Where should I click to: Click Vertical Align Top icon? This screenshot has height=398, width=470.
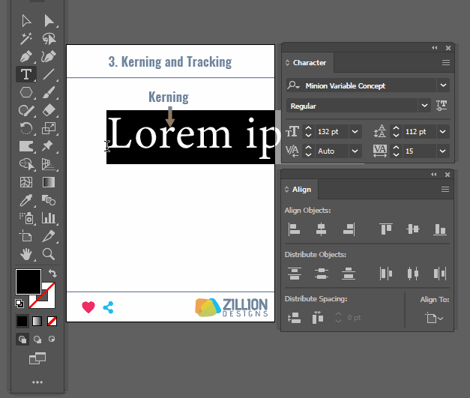(386, 229)
